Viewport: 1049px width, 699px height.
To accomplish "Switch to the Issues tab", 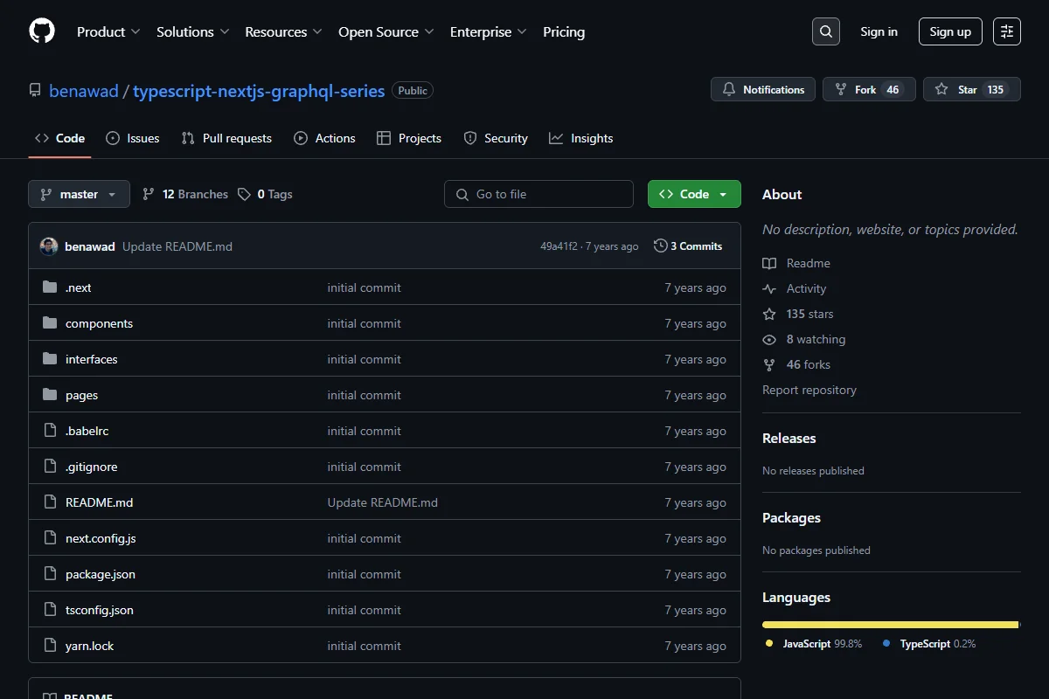I will pos(133,138).
